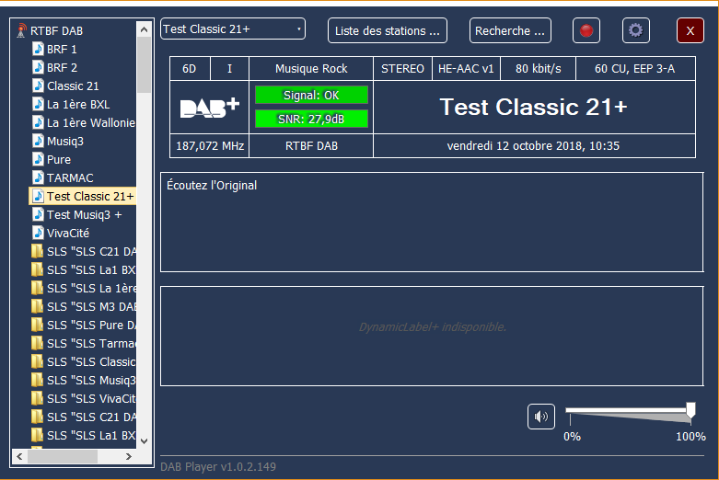The width and height of the screenshot is (719, 480).
Task: Click the HE-AAC v1 codec cell
Action: tap(466, 69)
